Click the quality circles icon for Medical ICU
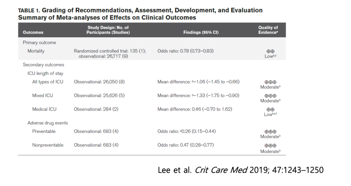Screen dimensions: 351x186 271,110
